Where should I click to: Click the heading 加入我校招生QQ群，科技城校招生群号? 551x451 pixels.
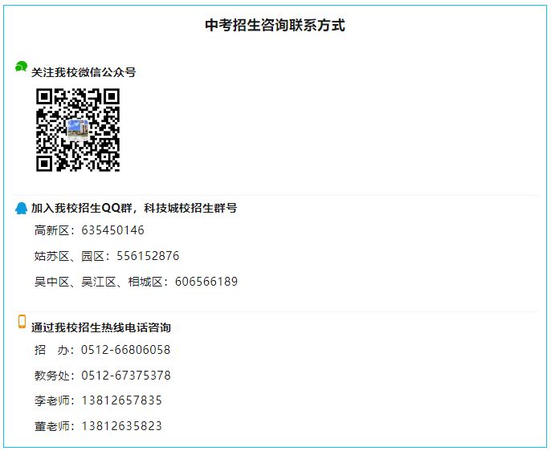(134, 208)
